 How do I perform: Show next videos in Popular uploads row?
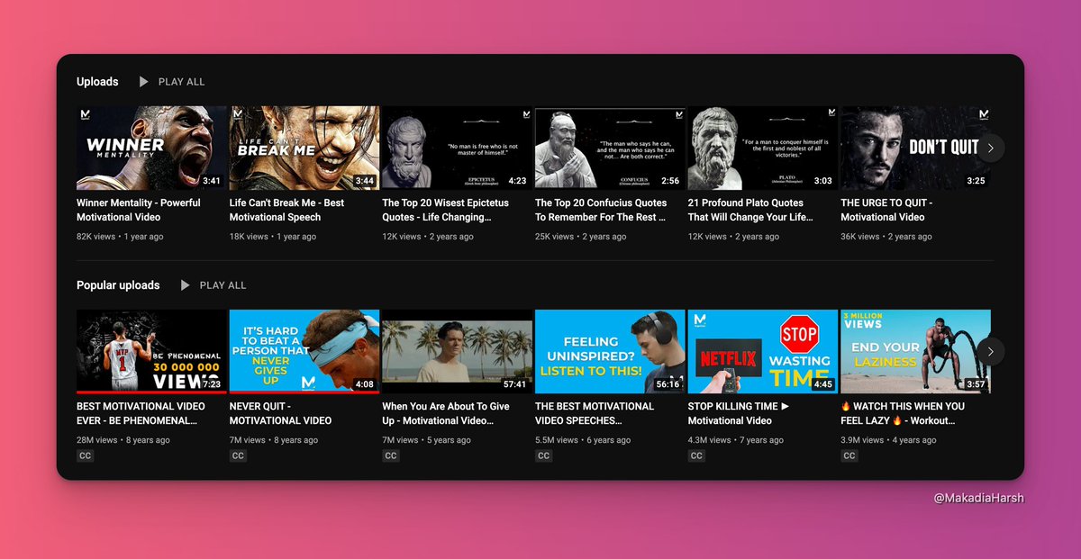click(990, 351)
